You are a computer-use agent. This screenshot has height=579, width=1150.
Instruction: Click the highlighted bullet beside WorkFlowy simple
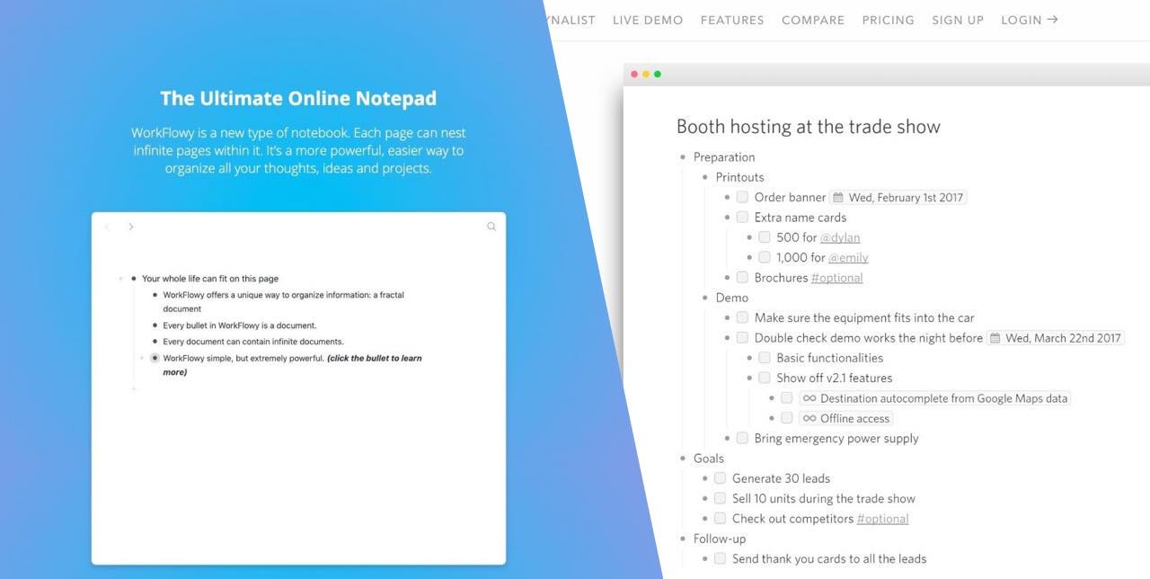pos(155,358)
